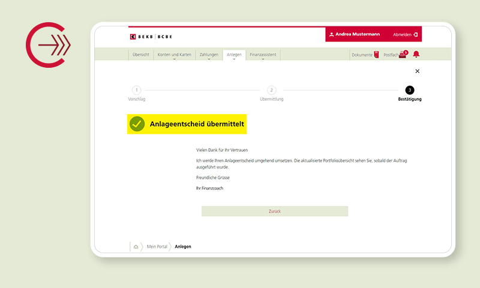Go to the Übersicht tab

(x=140, y=55)
